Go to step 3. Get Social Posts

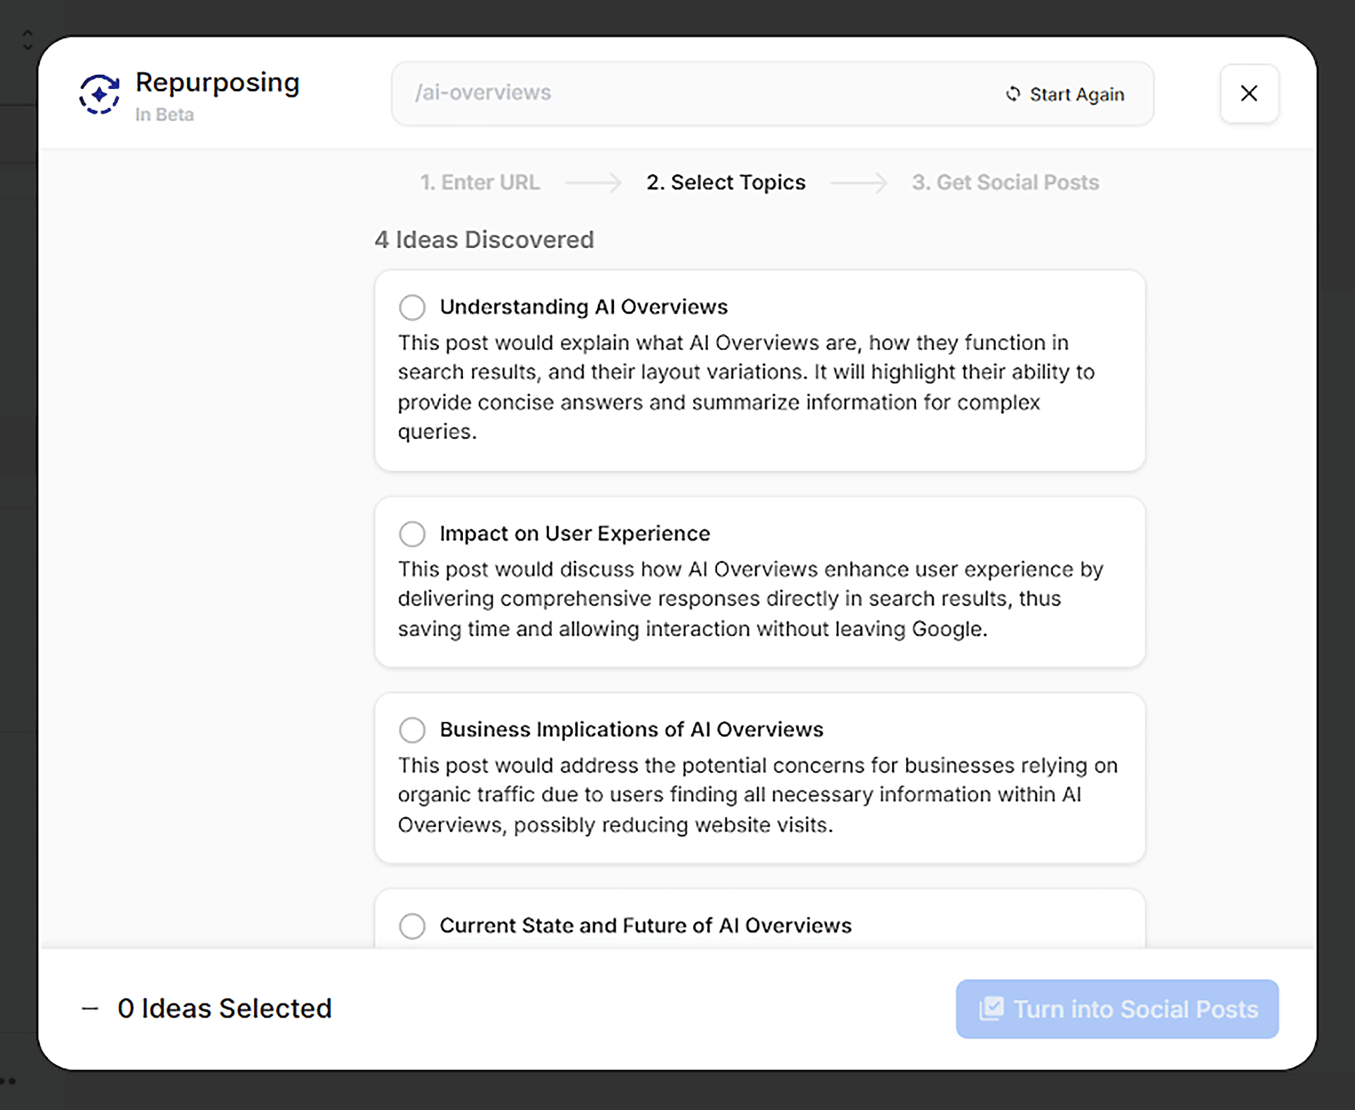pyautogui.click(x=1006, y=183)
